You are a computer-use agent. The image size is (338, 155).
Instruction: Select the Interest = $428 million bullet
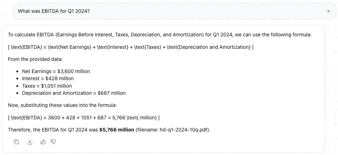click(x=48, y=78)
